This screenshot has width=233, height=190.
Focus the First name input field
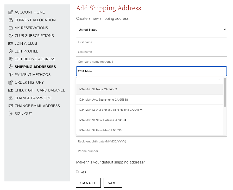pos(151,42)
